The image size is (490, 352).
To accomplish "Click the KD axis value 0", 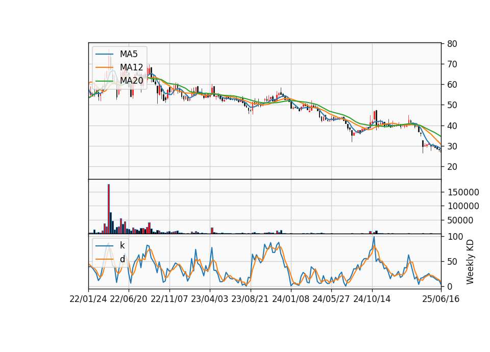I will click(450, 286).
